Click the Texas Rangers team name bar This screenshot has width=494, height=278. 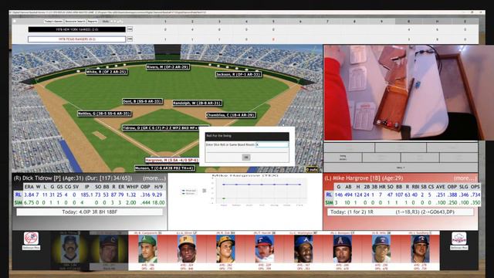pos(77,39)
